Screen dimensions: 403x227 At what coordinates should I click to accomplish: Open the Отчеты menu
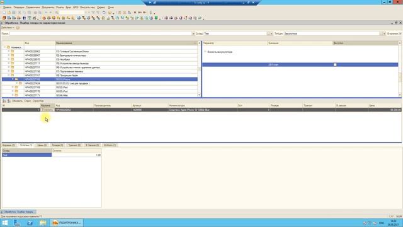tap(60, 8)
